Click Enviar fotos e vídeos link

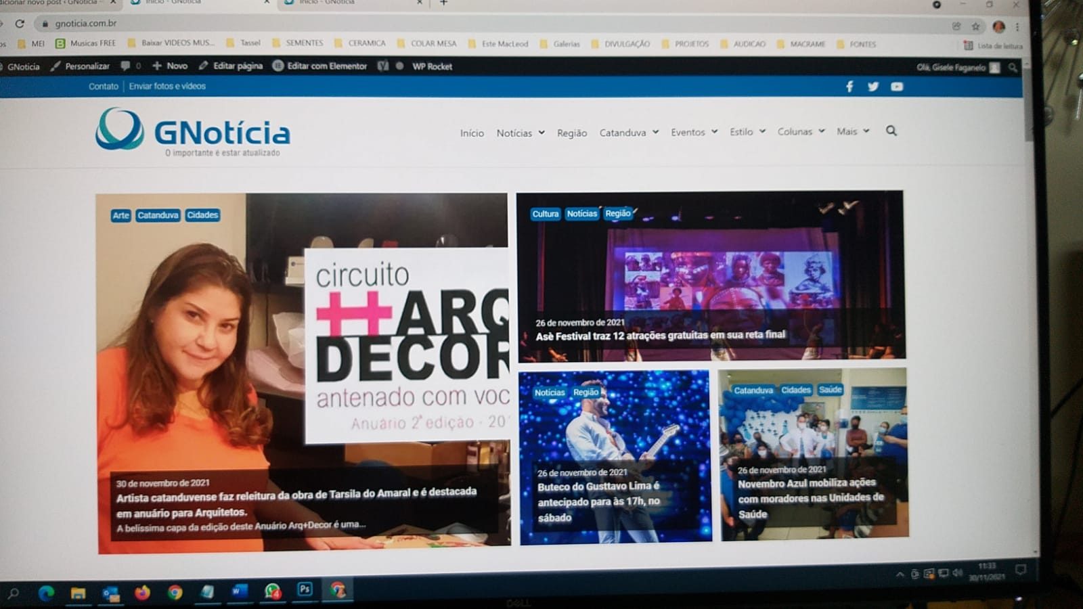tap(167, 86)
